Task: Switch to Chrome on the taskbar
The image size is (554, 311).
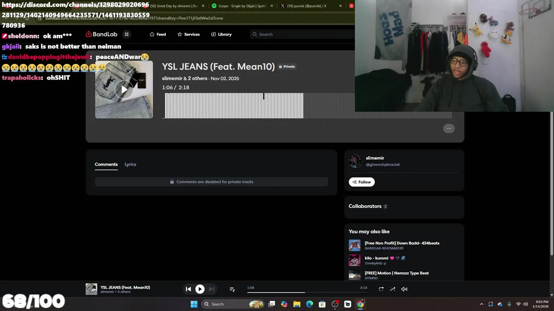Action: click(360, 304)
